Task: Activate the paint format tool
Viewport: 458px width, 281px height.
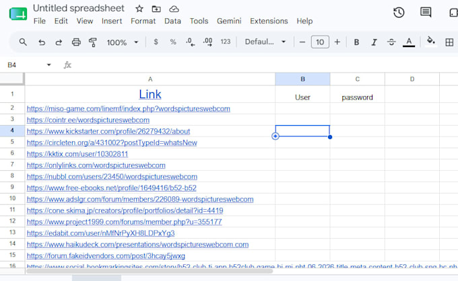Action: [93, 42]
